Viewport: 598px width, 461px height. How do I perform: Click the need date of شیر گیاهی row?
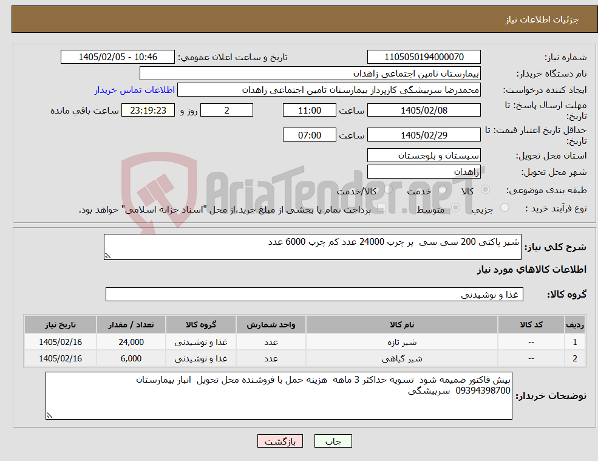pyautogui.click(x=60, y=358)
